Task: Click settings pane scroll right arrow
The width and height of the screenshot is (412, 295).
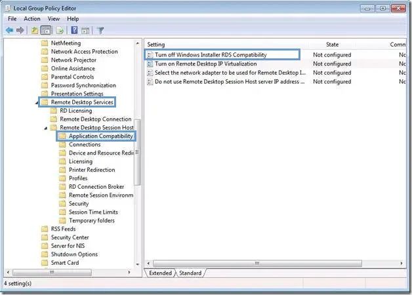Action: click(x=402, y=264)
